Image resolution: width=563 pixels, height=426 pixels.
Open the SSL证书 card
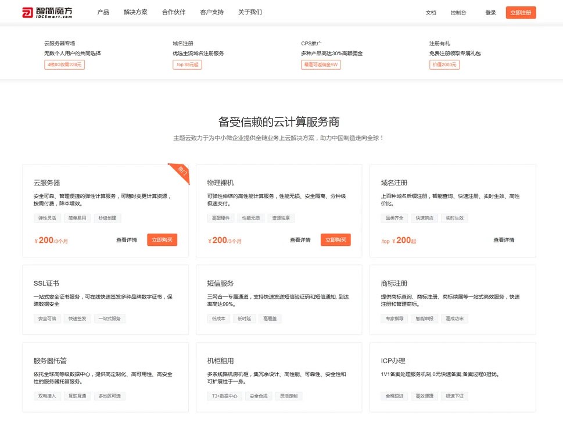tap(106, 299)
